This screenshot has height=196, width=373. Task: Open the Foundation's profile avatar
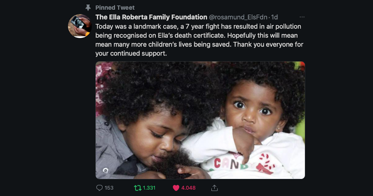(x=80, y=26)
